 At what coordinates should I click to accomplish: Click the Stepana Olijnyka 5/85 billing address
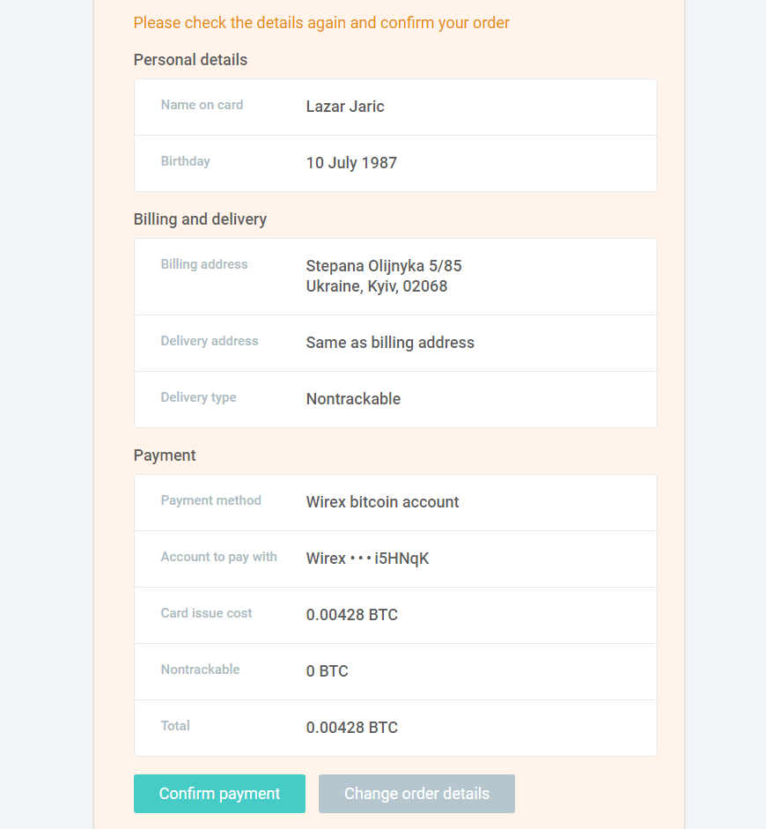pos(384,265)
